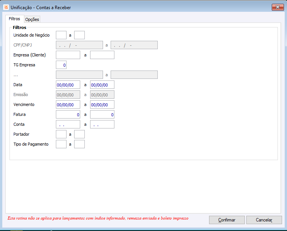
Task: Click the ending Vencimento date field
Action: [x=102, y=104]
